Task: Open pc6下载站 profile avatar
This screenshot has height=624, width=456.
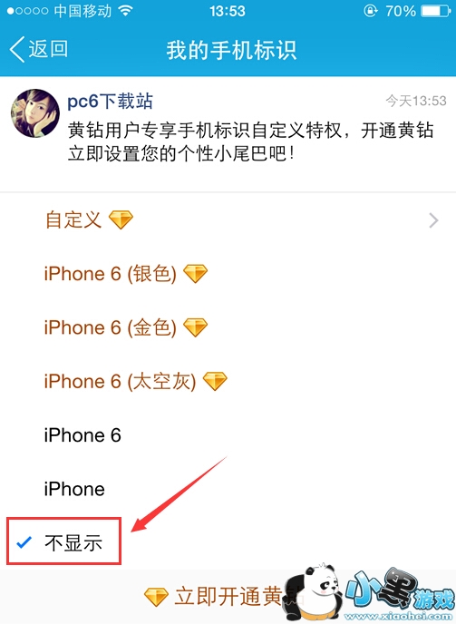Action: point(35,113)
